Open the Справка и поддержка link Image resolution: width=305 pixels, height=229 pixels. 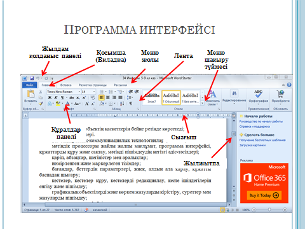tap(255, 127)
